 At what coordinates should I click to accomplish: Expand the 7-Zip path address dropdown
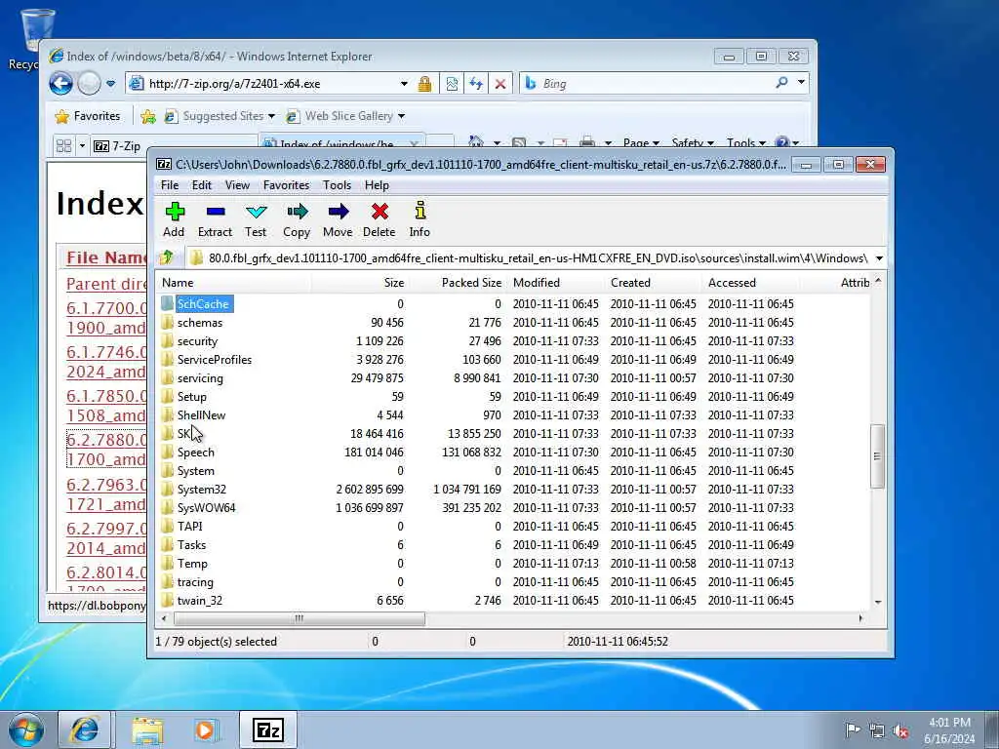click(879, 257)
